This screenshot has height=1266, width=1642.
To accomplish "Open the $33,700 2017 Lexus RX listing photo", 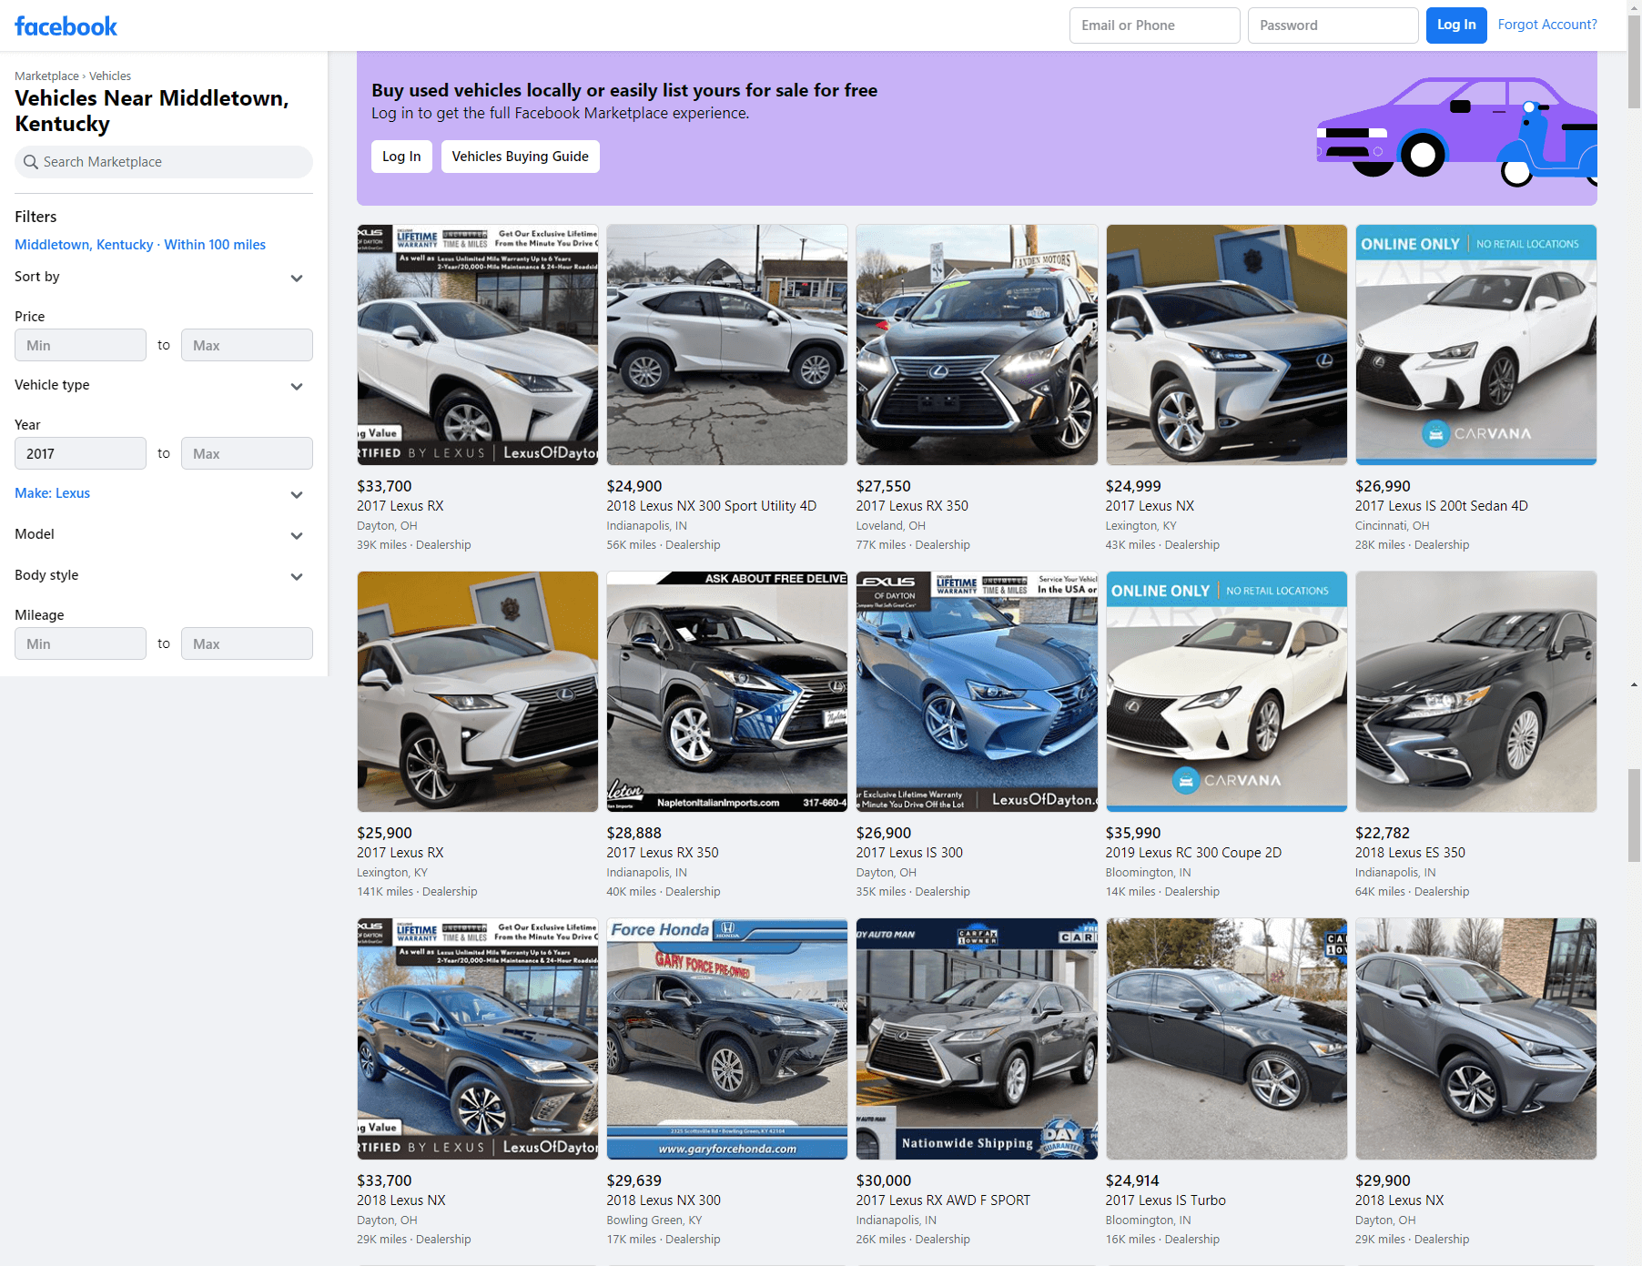I will click(x=478, y=345).
